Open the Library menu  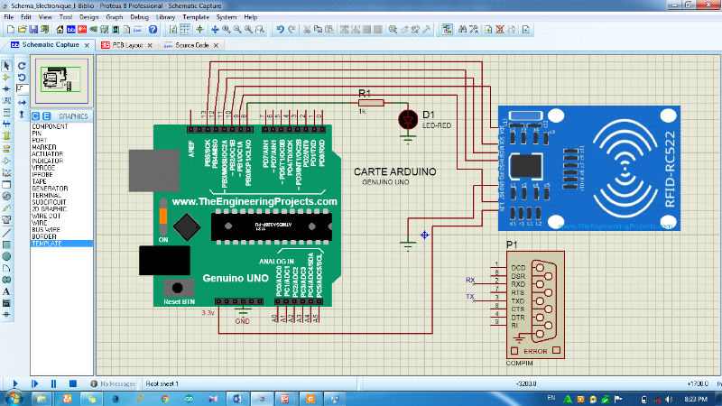tap(165, 17)
